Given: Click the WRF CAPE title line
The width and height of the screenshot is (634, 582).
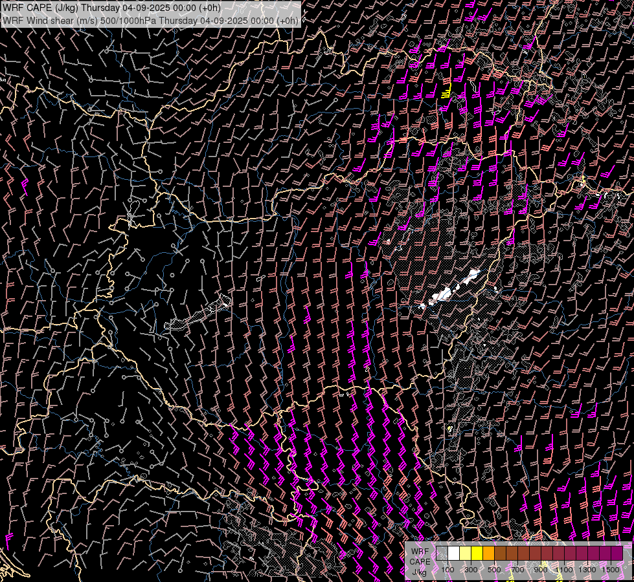Looking at the screenshot, I should point(111,8).
